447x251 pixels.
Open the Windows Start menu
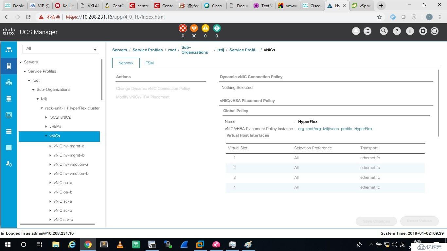[x=8, y=244]
